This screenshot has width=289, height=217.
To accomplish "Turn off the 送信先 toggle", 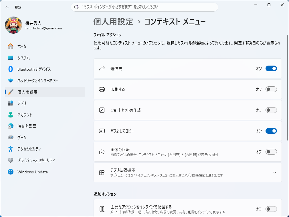I will (x=271, y=68).
